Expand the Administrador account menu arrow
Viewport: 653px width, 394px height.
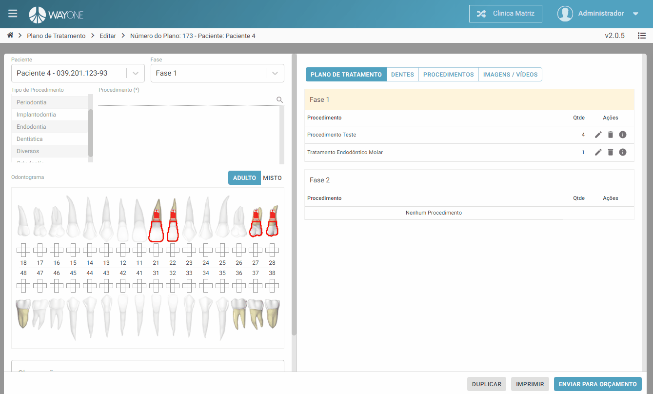635,14
